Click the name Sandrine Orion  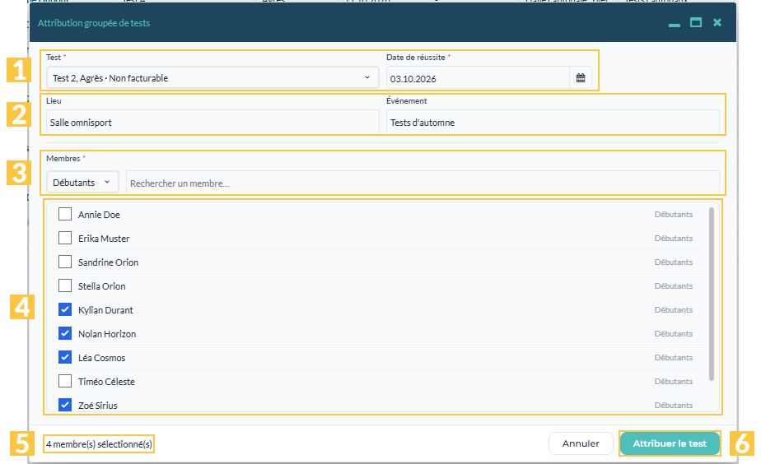[x=108, y=262]
